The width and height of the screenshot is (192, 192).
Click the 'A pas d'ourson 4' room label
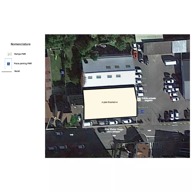click(110, 102)
